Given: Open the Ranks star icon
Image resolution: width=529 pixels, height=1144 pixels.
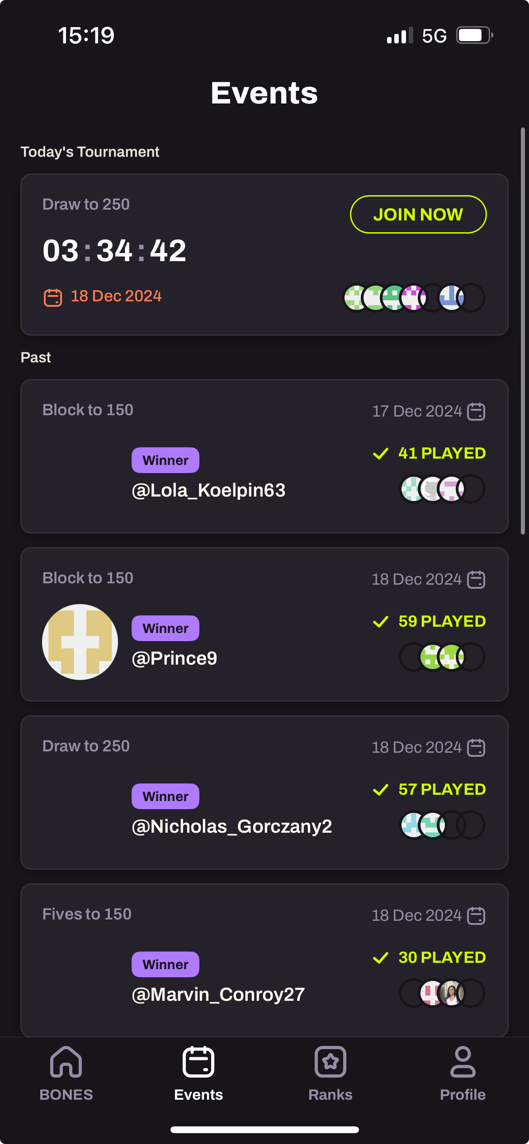Looking at the screenshot, I should [331, 1062].
